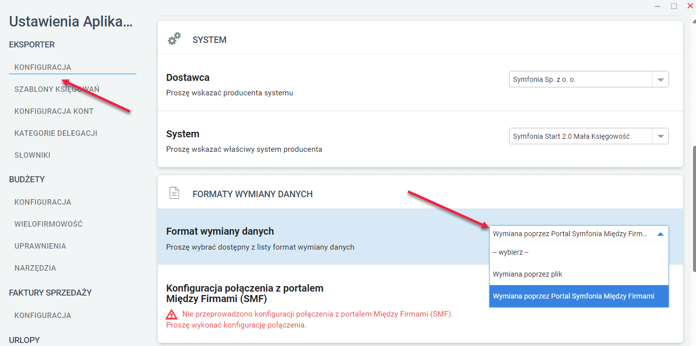Click the EKSPORTER section heading
This screenshot has height=346, width=696.
(32, 45)
